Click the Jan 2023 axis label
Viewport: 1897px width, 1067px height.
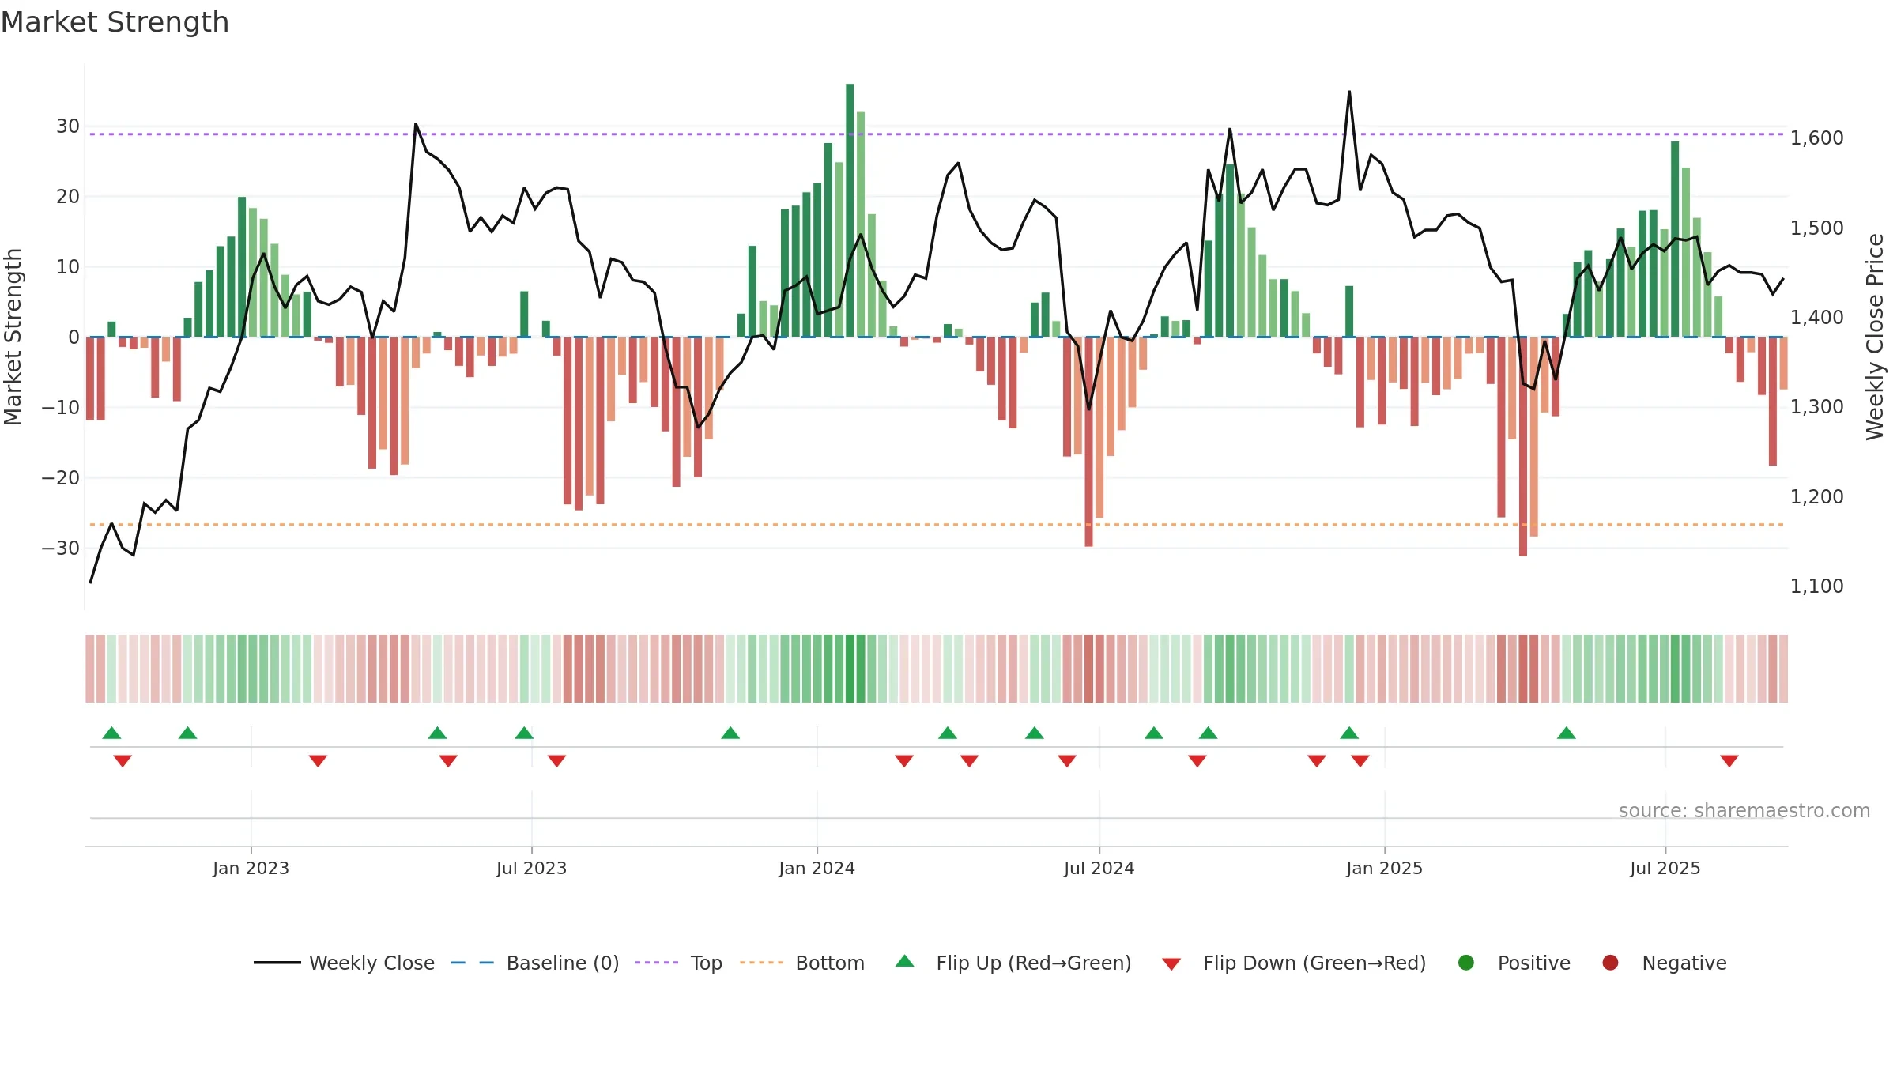(251, 868)
